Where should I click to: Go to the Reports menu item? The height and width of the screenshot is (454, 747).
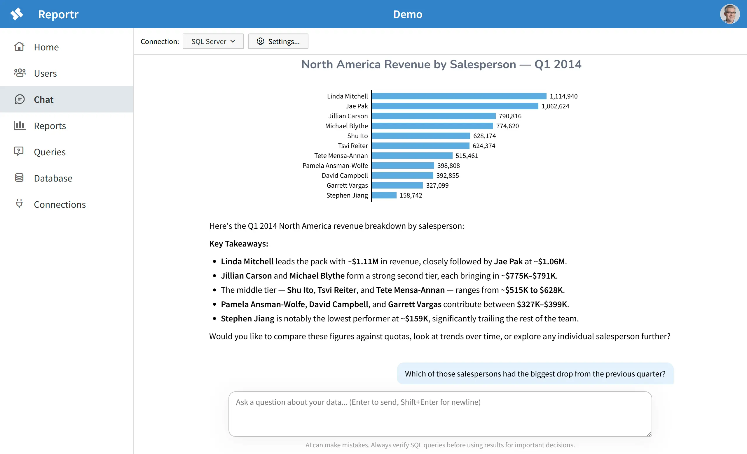[x=50, y=126]
